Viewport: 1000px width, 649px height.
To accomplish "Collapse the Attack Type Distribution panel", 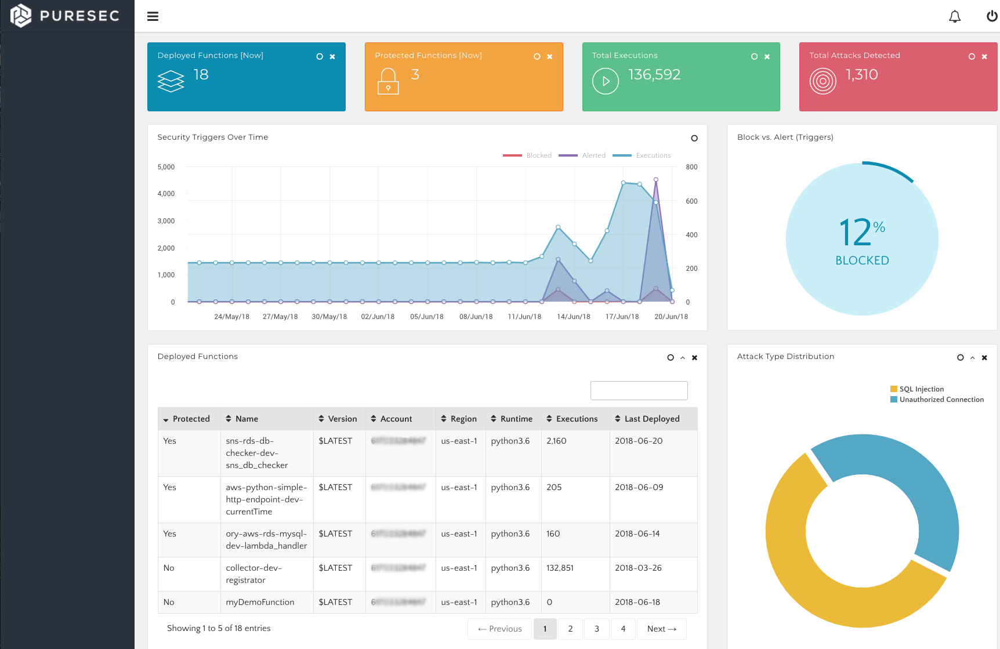I will pyautogui.click(x=973, y=358).
